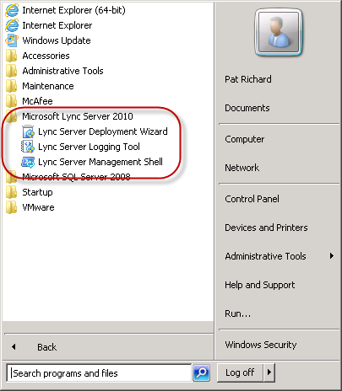Open Lync Server Management Shell icon

[28, 162]
